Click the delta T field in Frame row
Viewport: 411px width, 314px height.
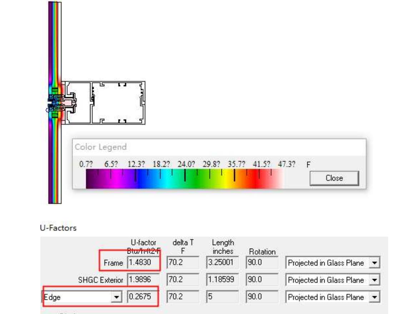(x=183, y=263)
